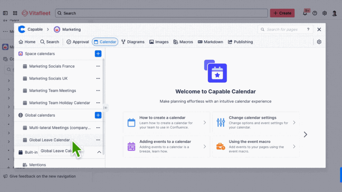Click the Capable logo icon
Viewport: 342px width, 192px height.
pos(22,29)
